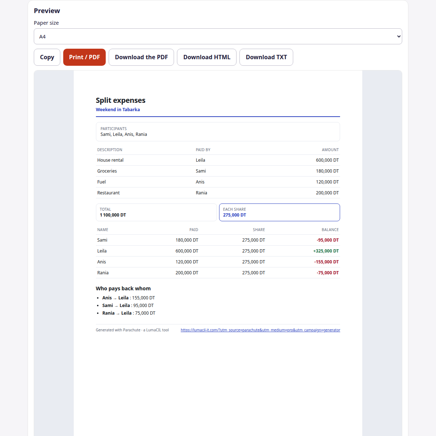The height and width of the screenshot is (436, 436).
Task: Click Leila's balance "+325,000 DT"
Action: point(326,251)
